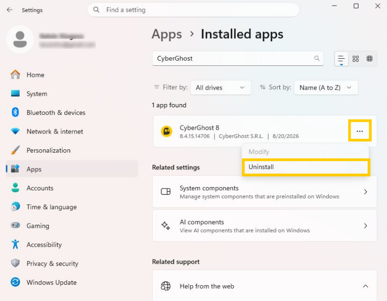Click the System monitor icon
The width and height of the screenshot is (387, 301).
coord(15,93)
